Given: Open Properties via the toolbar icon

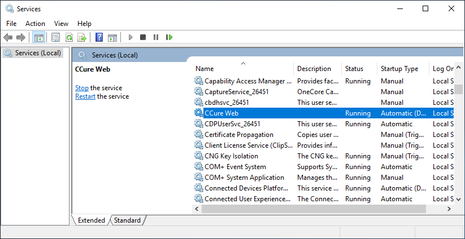Looking at the screenshot, I should [x=55, y=37].
